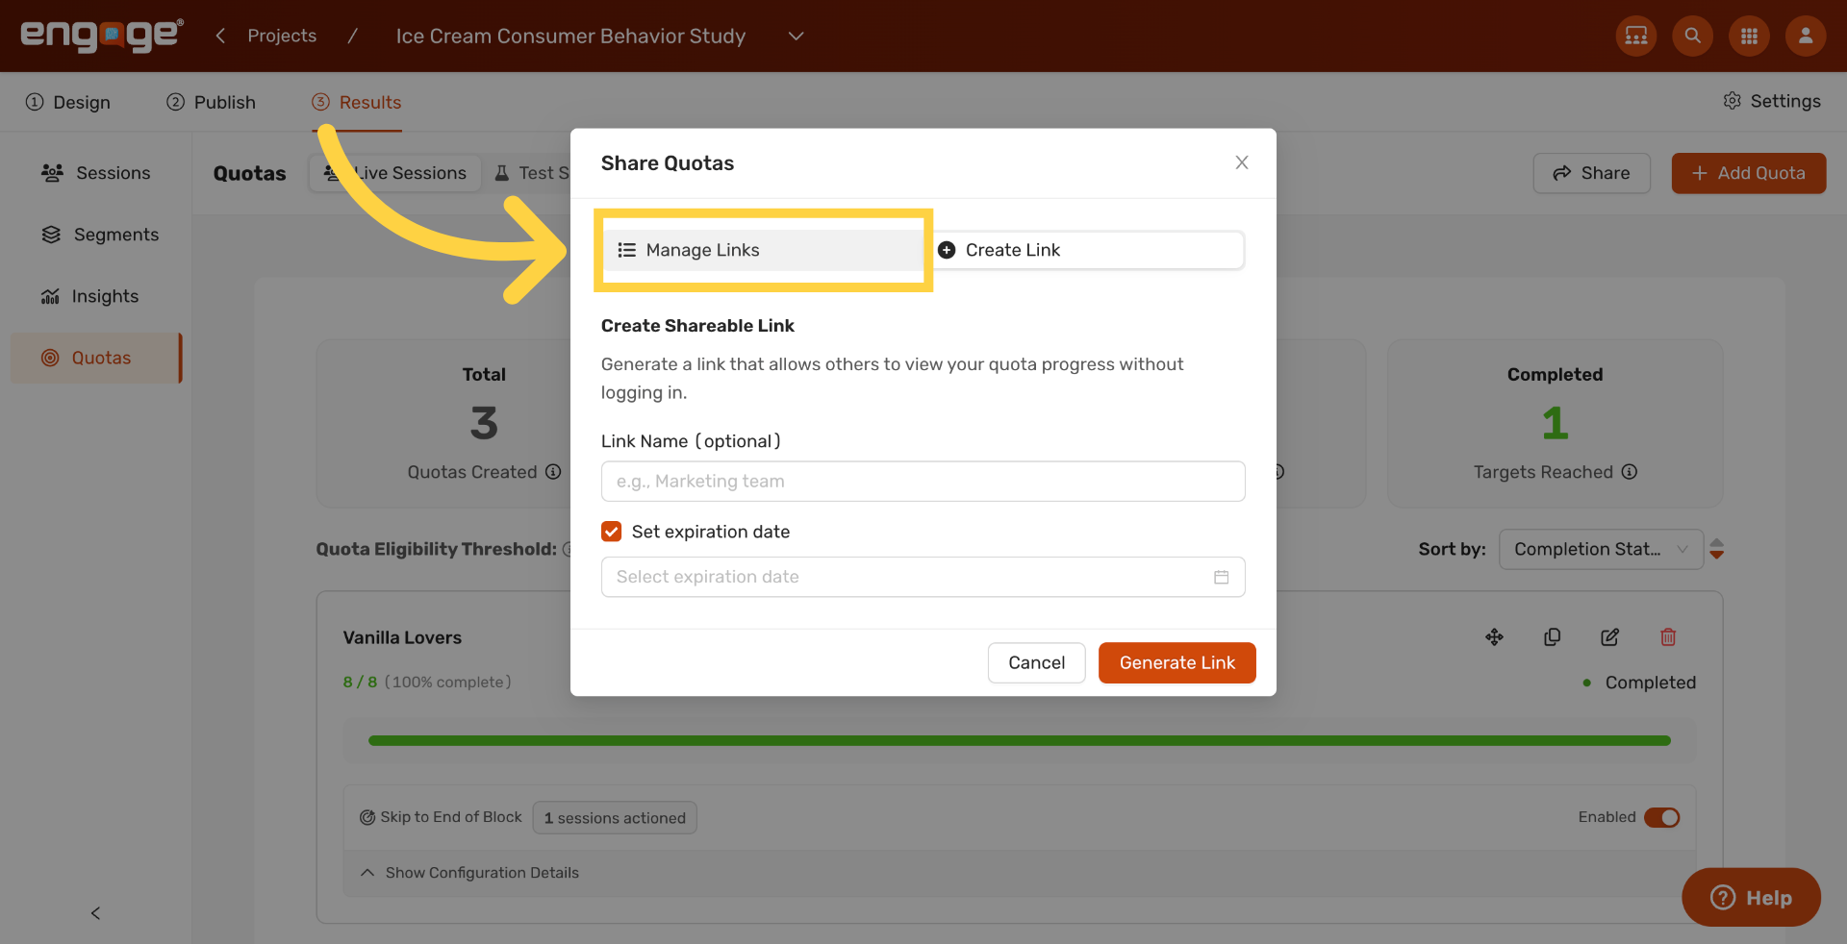Image resolution: width=1847 pixels, height=944 pixels.
Task: Collapse the sidebar with the bottom chevron
Action: (x=95, y=913)
